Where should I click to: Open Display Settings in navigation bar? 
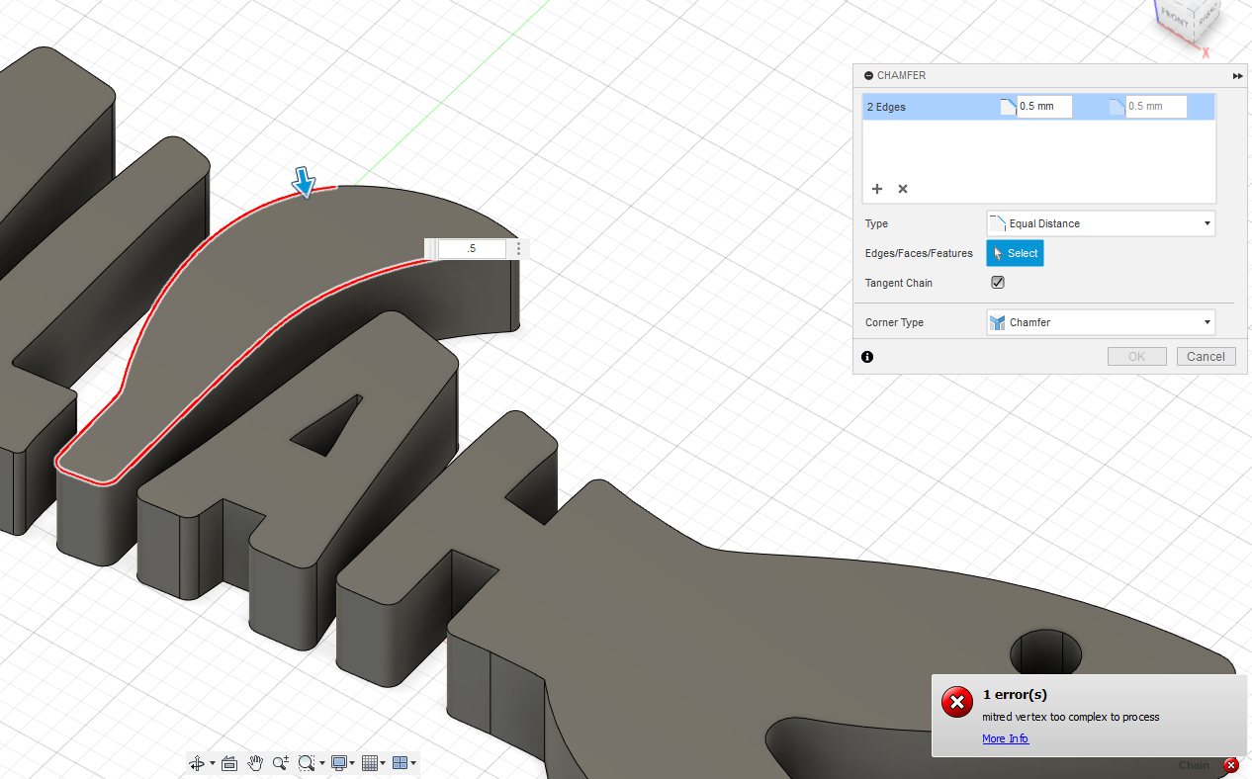(x=337, y=762)
